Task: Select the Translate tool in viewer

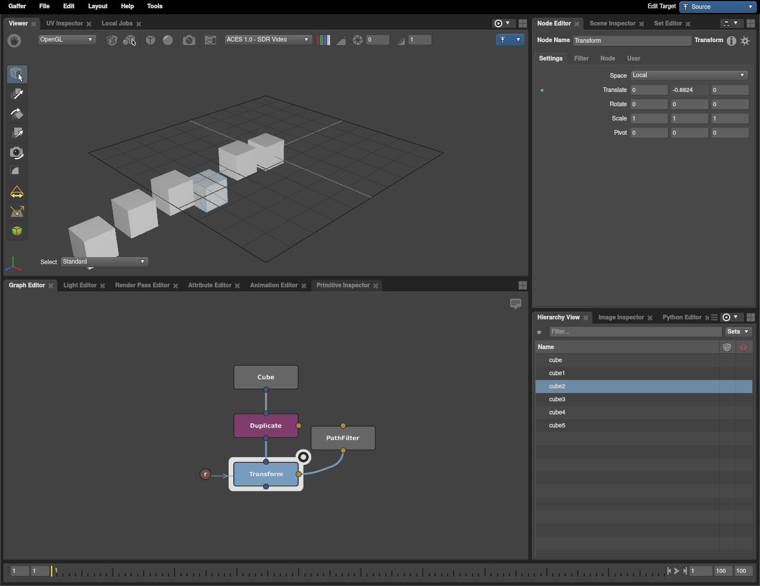Action: pyautogui.click(x=17, y=94)
